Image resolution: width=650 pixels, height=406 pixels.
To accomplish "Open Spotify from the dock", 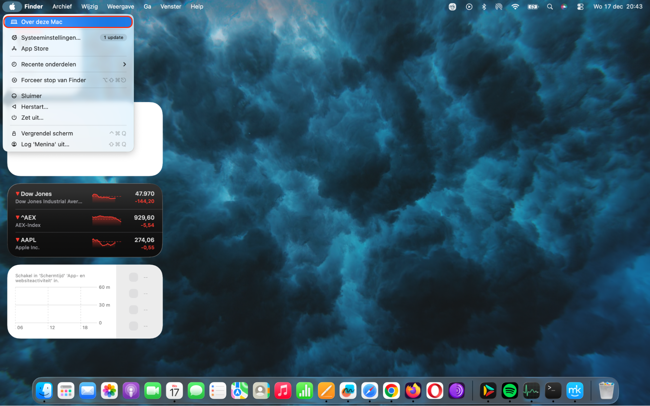I will point(510,390).
